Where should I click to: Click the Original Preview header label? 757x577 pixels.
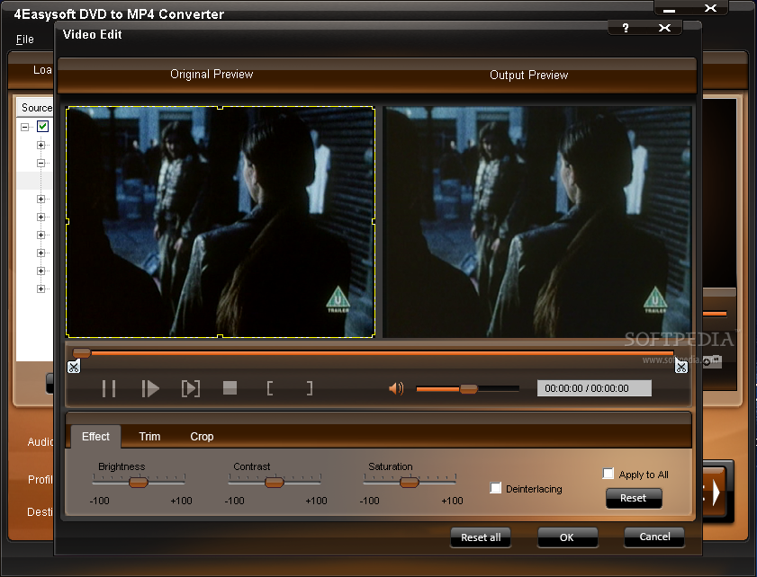(212, 75)
